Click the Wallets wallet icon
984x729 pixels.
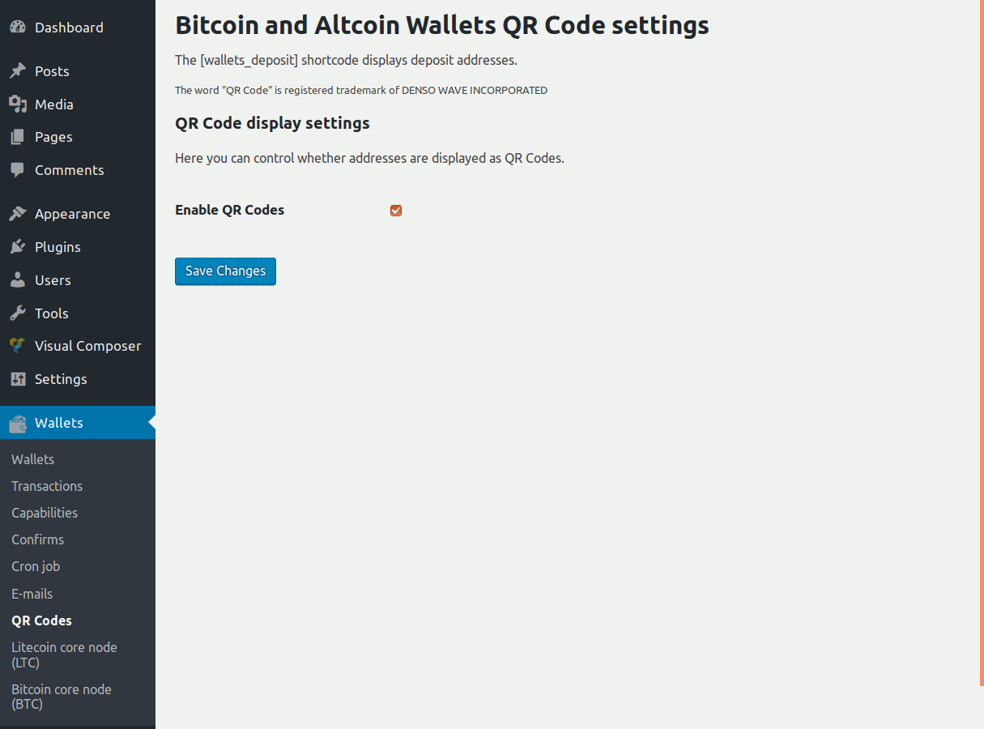[x=18, y=423]
